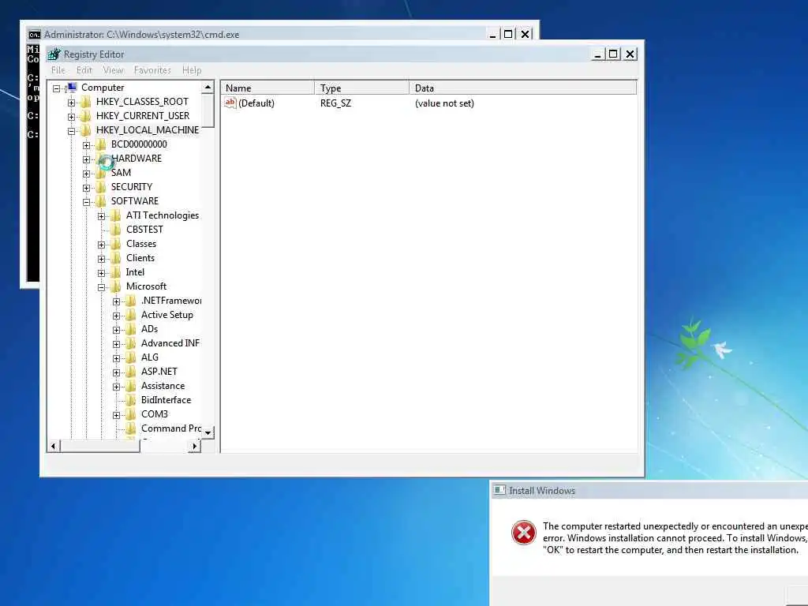This screenshot has width=808, height=606.
Task: Click the tree scroll down arrow
Action: coord(208,432)
